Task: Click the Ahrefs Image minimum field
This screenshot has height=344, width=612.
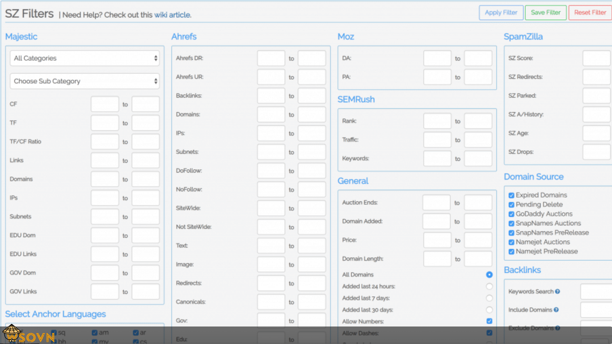Action: 271,265
